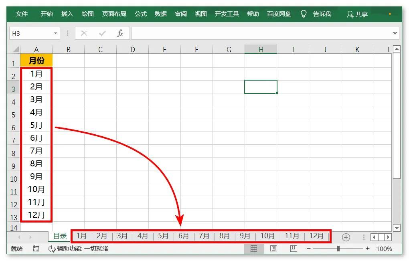Click the Cancel X icon in formula bar
The image size is (409, 261).
point(84,33)
